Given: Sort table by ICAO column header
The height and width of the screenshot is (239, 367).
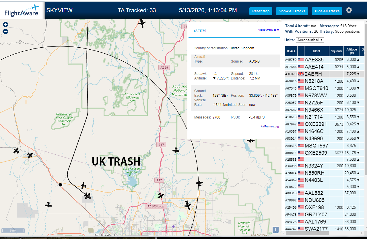Looking at the screenshot, I should click(x=291, y=51).
